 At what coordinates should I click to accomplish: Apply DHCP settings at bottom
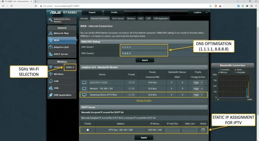click(x=144, y=138)
